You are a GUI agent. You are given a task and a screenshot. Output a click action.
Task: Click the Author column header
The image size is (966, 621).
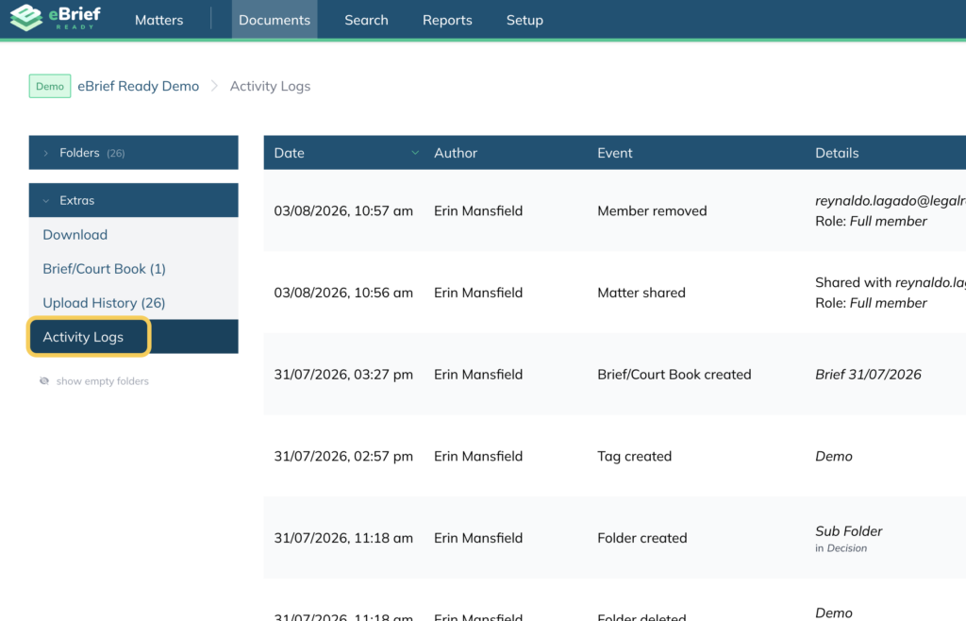456,153
